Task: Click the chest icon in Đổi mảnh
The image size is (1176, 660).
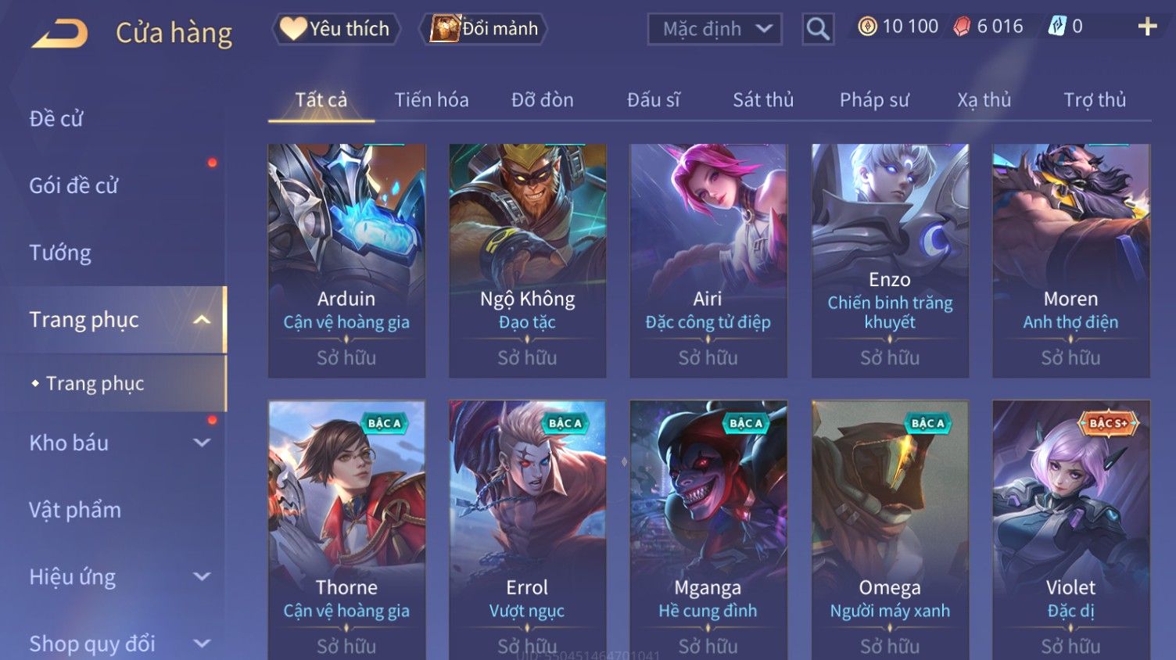Action: [444, 29]
